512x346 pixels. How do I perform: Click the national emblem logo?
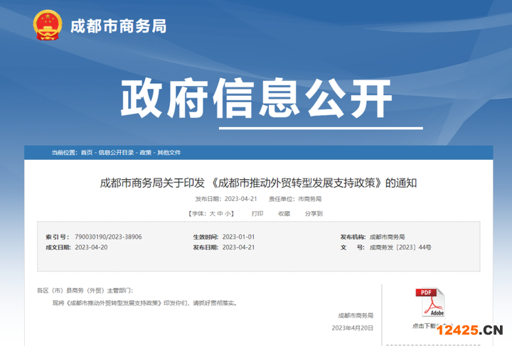[x=48, y=26]
